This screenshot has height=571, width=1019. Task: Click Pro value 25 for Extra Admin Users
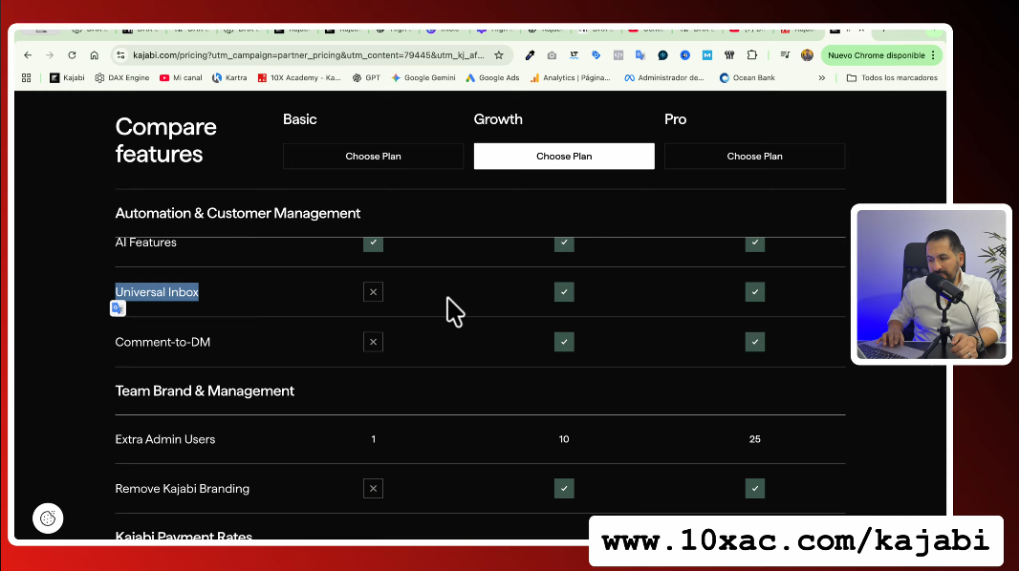click(x=754, y=439)
